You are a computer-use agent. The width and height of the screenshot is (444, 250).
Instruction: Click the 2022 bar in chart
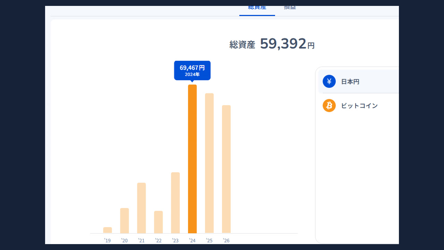coord(159,222)
